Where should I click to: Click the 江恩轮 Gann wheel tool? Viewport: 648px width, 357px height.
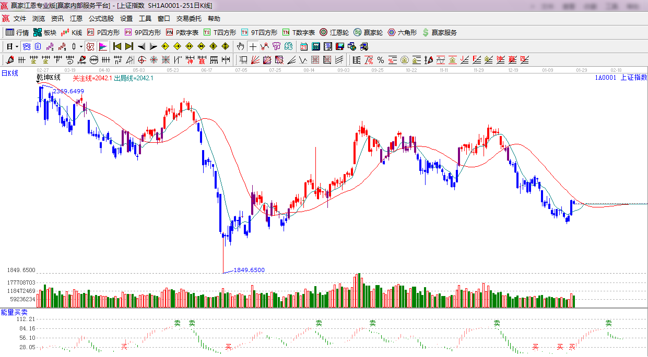[x=334, y=32]
